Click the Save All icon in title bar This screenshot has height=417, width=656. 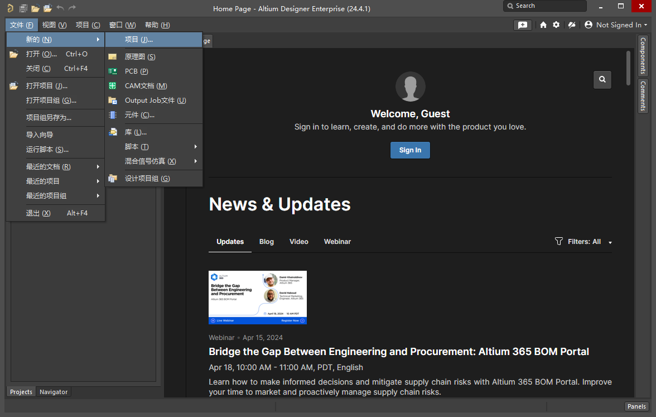click(23, 8)
